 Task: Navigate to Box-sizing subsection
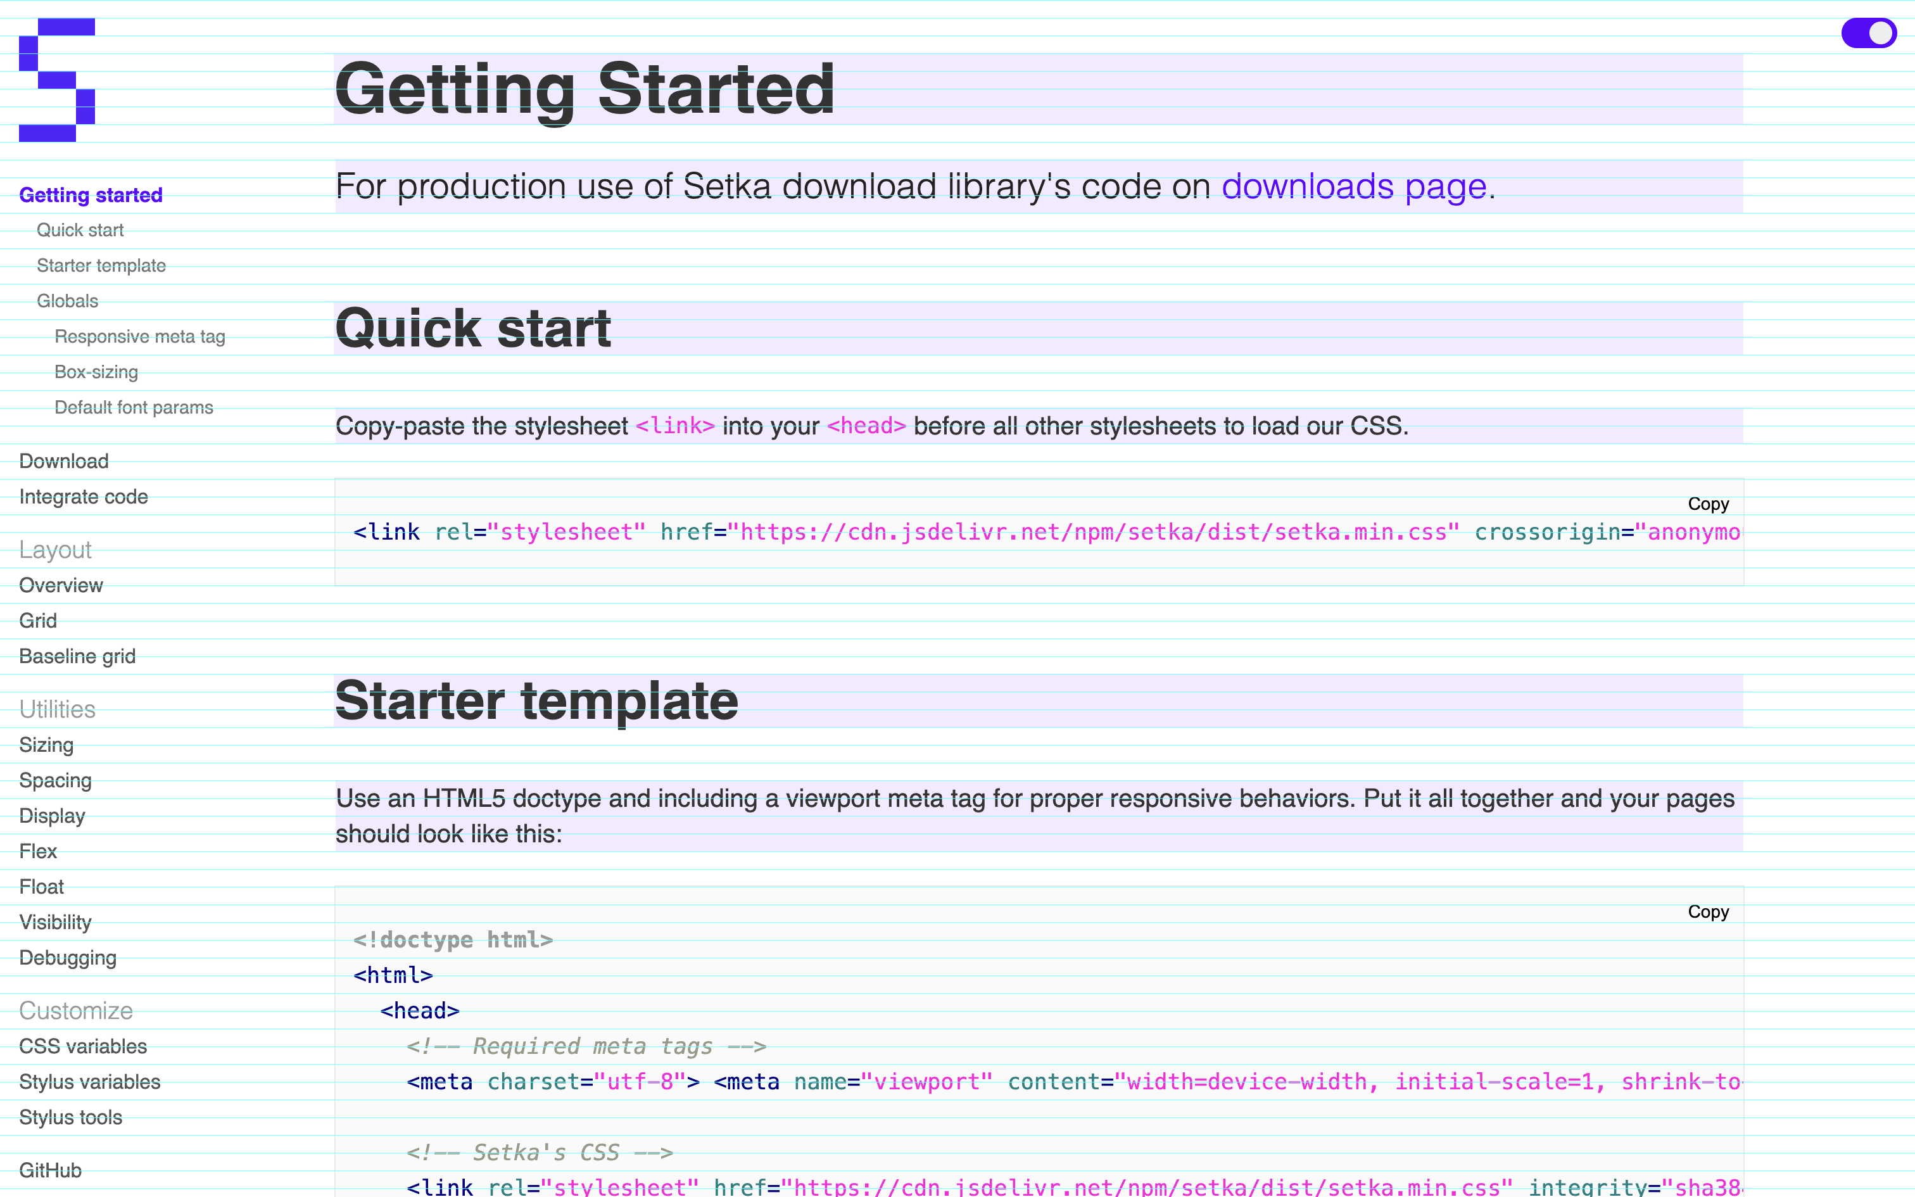96,372
